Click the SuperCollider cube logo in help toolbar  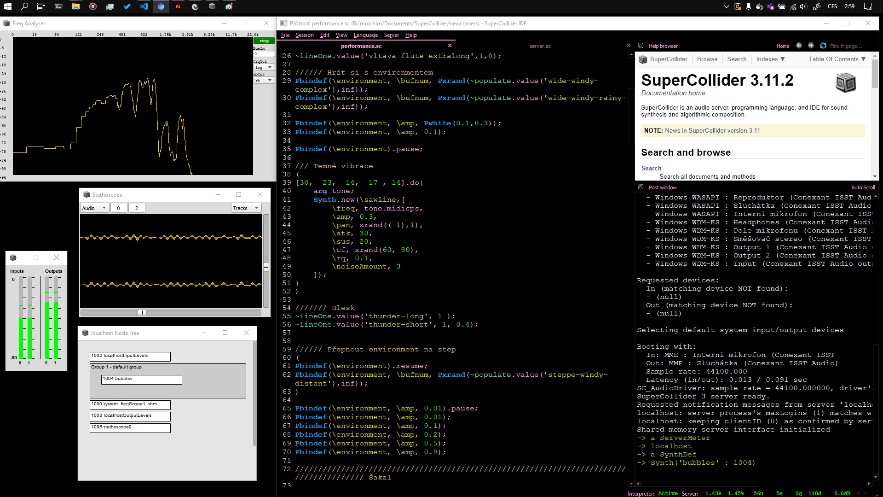point(643,59)
